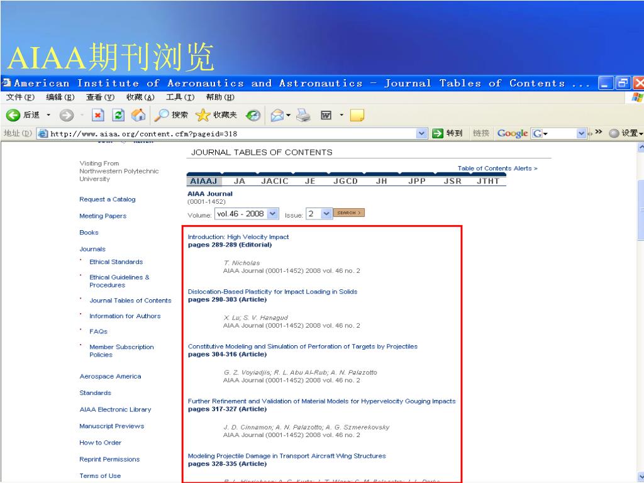Open Table of Contents Alerts link
The image size is (644, 483).
click(x=497, y=169)
